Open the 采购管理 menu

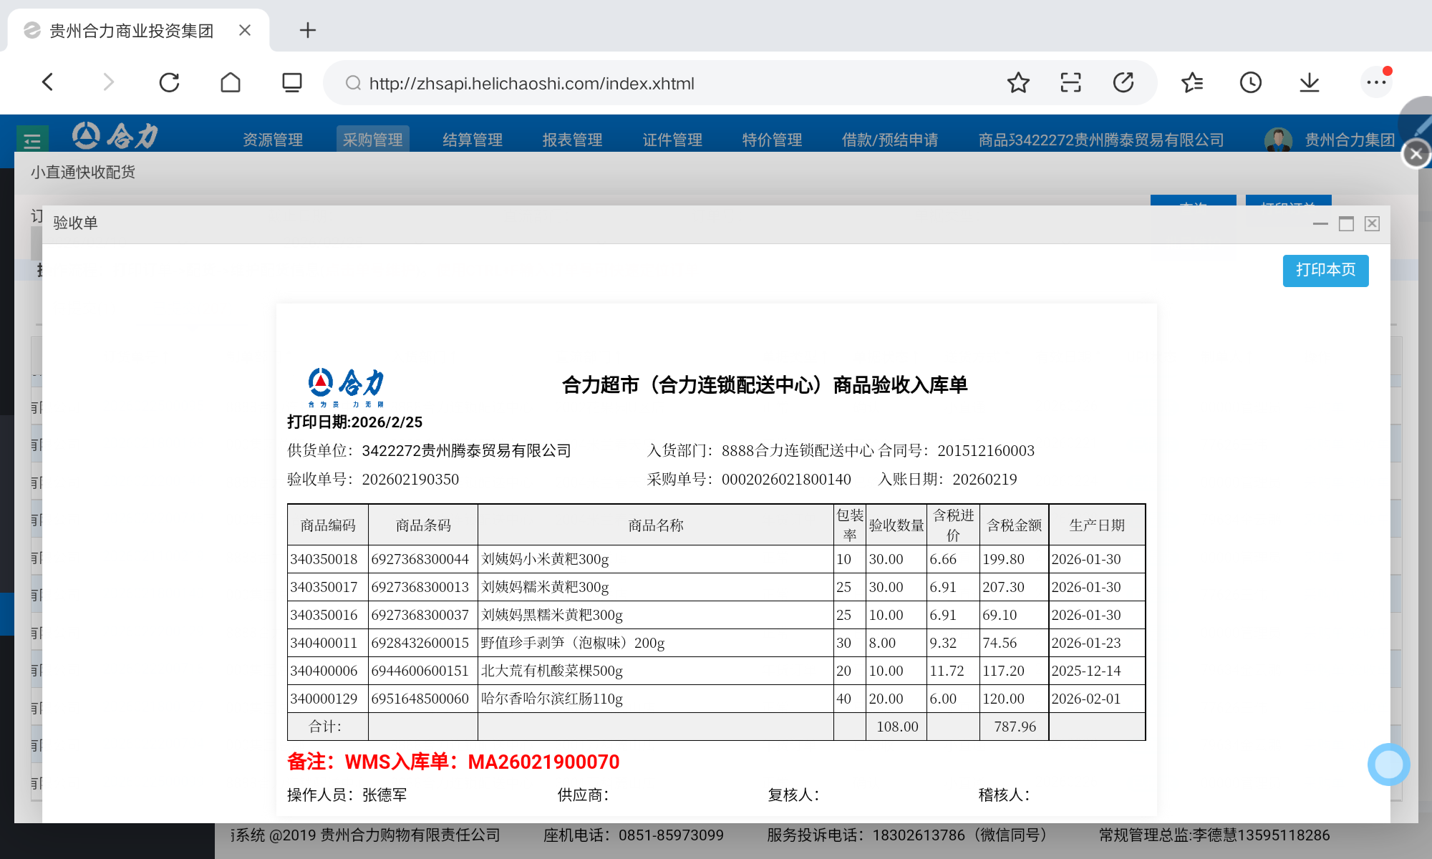tap(372, 140)
